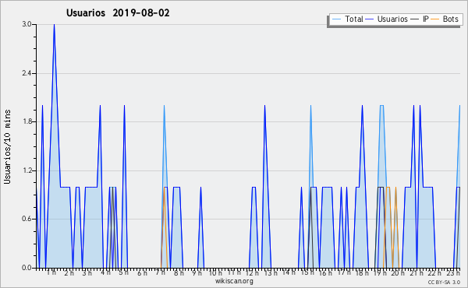This screenshot has width=468, height=288.
Task: Click the light blue Total peak near 7 h
Action: (164, 106)
